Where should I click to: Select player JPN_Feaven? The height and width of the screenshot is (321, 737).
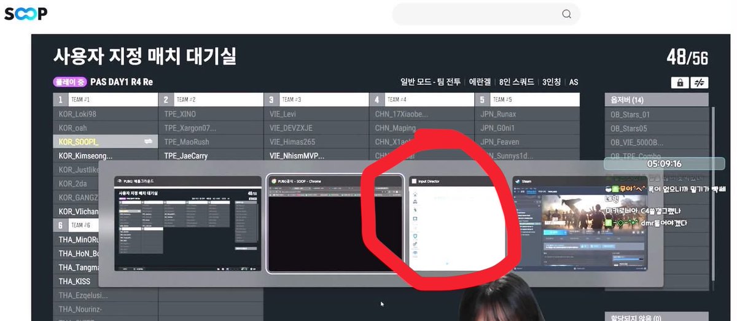[528, 142]
